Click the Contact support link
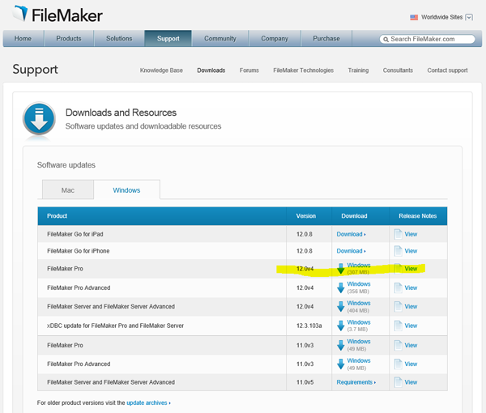 (x=446, y=70)
